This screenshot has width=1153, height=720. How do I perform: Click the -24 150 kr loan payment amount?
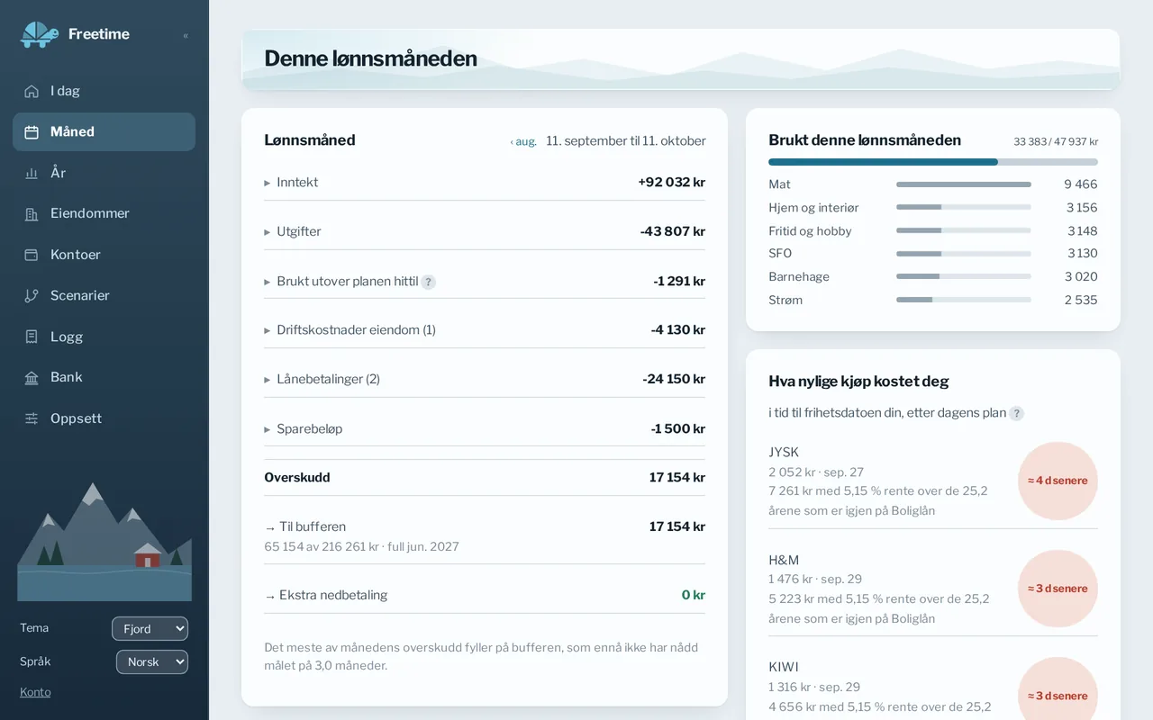tap(674, 380)
